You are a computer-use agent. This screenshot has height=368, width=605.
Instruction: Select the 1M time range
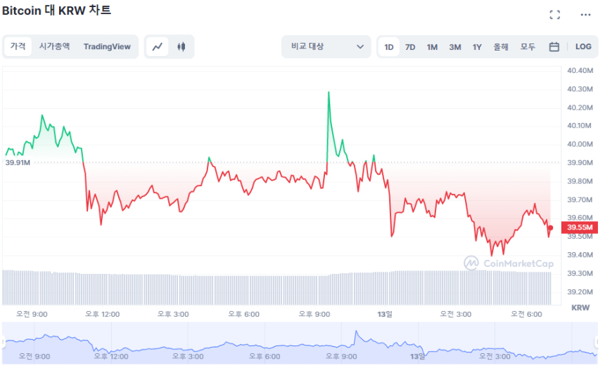pyautogui.click(x=432, y=47)
